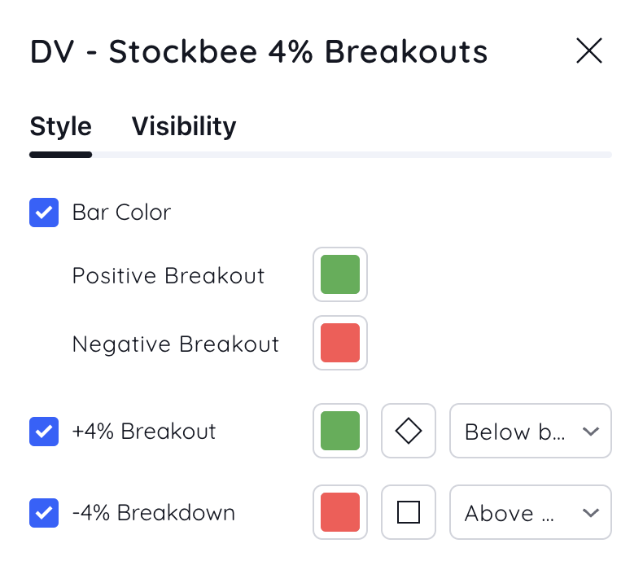Open the square shape picker for -4% Breakdown
Screen dimensions: 643x583
pyautogui.click(x=408, y=512)
